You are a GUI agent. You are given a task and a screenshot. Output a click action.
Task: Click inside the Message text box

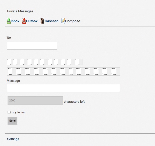coord(64,88)
